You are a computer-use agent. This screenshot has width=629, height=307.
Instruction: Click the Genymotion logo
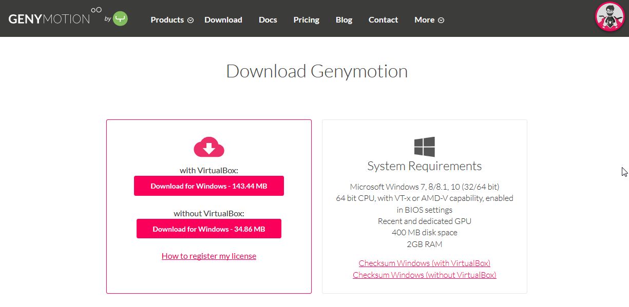coord(49,19)
